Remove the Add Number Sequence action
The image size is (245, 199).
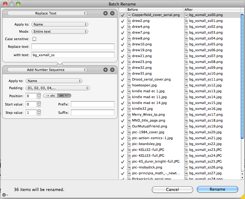112,70
